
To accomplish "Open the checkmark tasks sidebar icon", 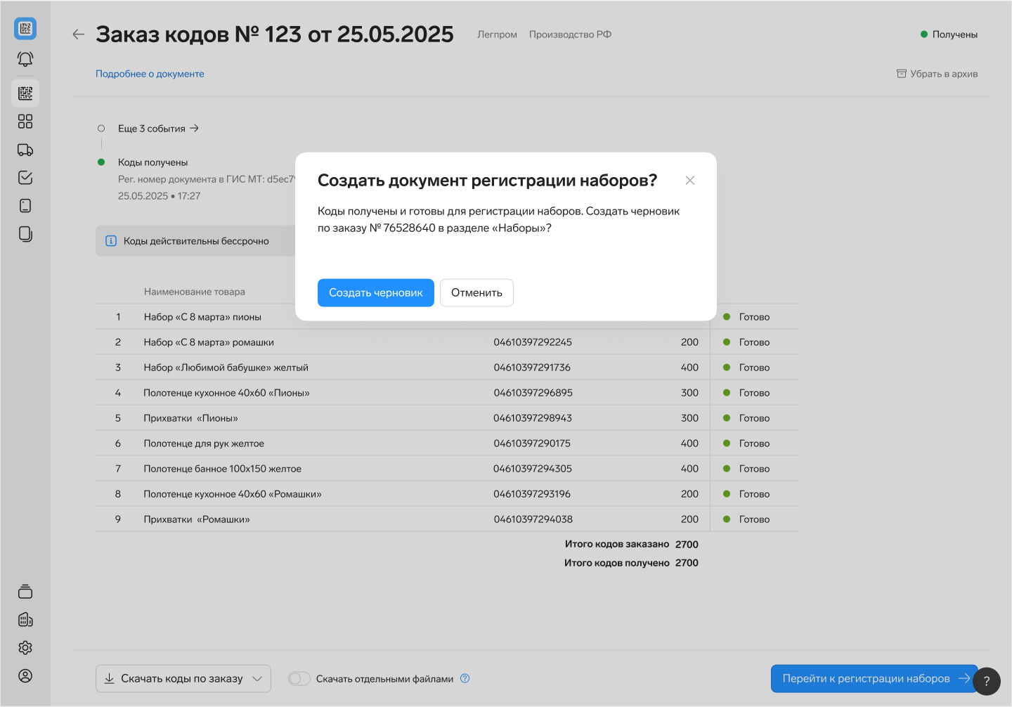I will pyautogui.click(x=25, y=178).
